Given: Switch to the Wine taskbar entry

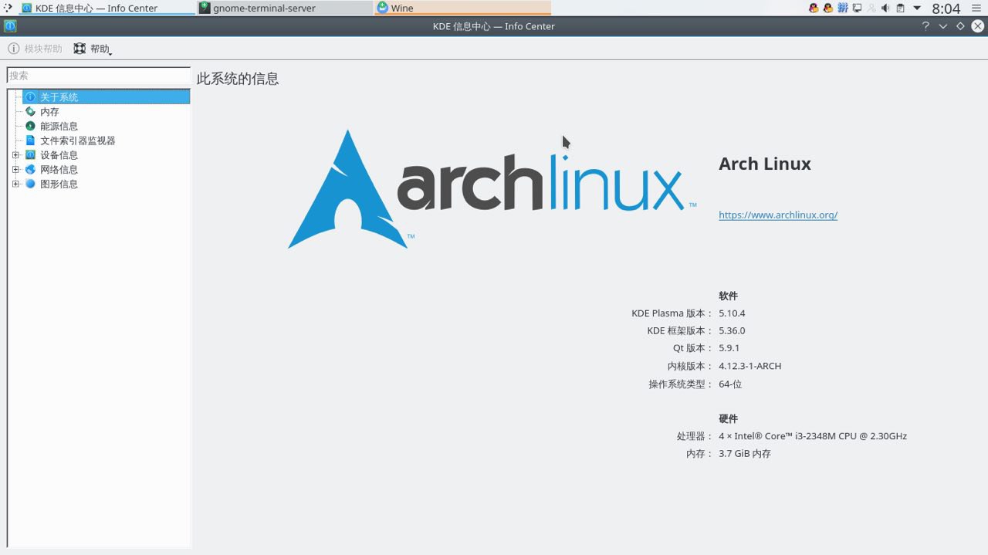Looking at the screenshot, I should pyautogui.click(x=463, y=8).
